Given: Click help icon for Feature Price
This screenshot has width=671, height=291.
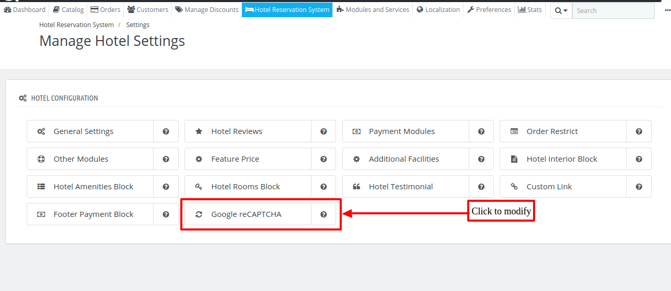Looking at the screenshot, I should 323,159.
